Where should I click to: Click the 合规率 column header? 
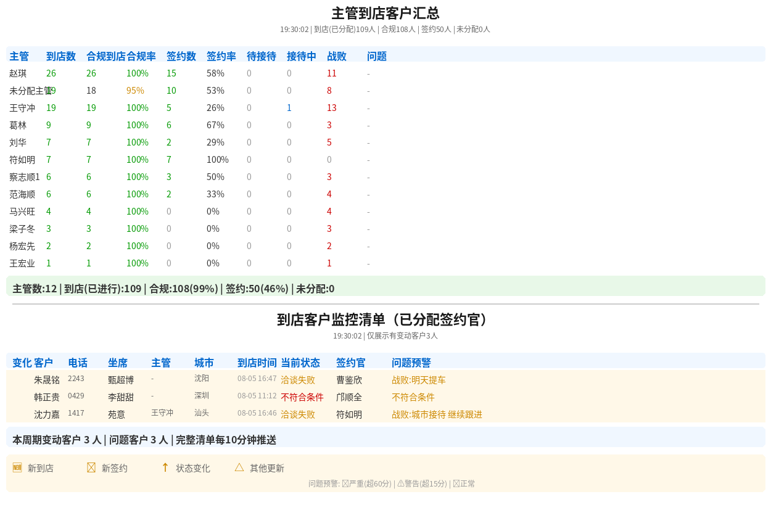click(x=141, y=56)
